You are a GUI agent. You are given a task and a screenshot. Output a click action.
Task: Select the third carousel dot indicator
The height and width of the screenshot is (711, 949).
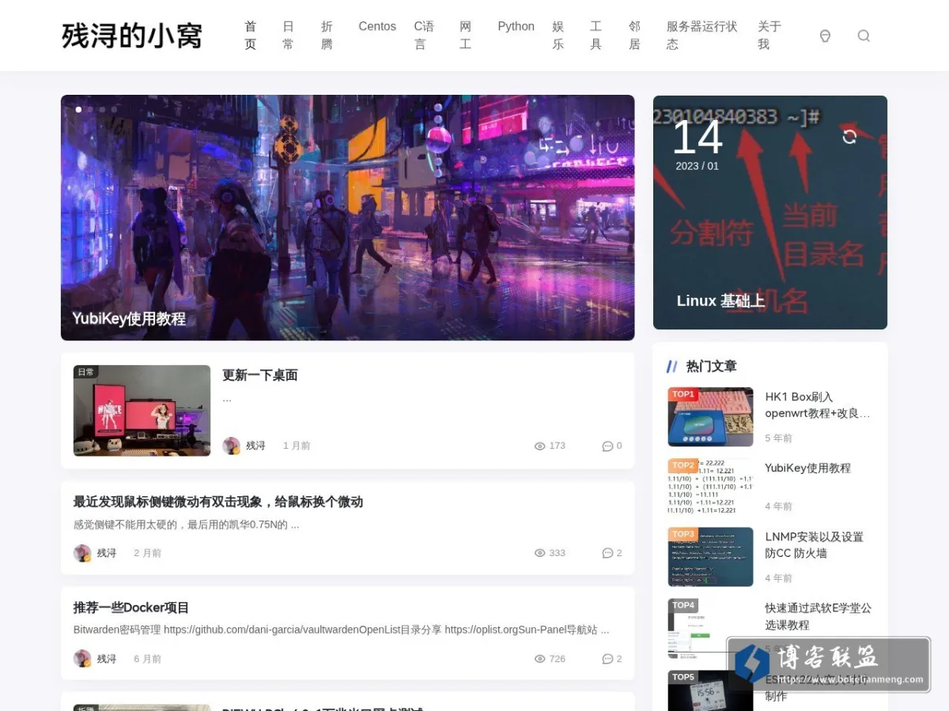102,110
